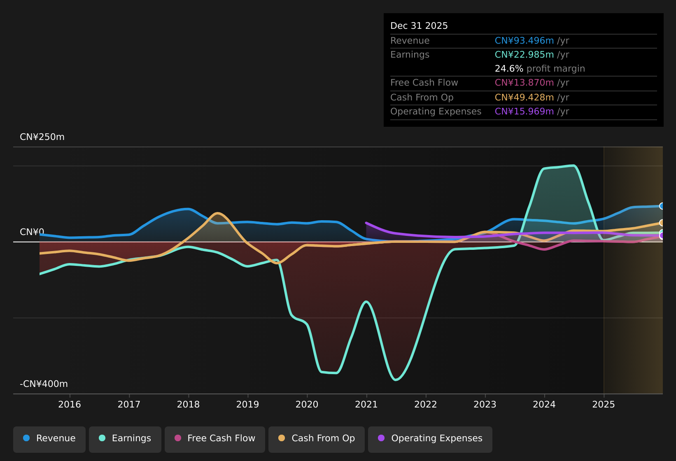This screenshot has height=461, width=676.
Task: Click the CN¥93.496m Revenue value link
Action: pos(524,40)
